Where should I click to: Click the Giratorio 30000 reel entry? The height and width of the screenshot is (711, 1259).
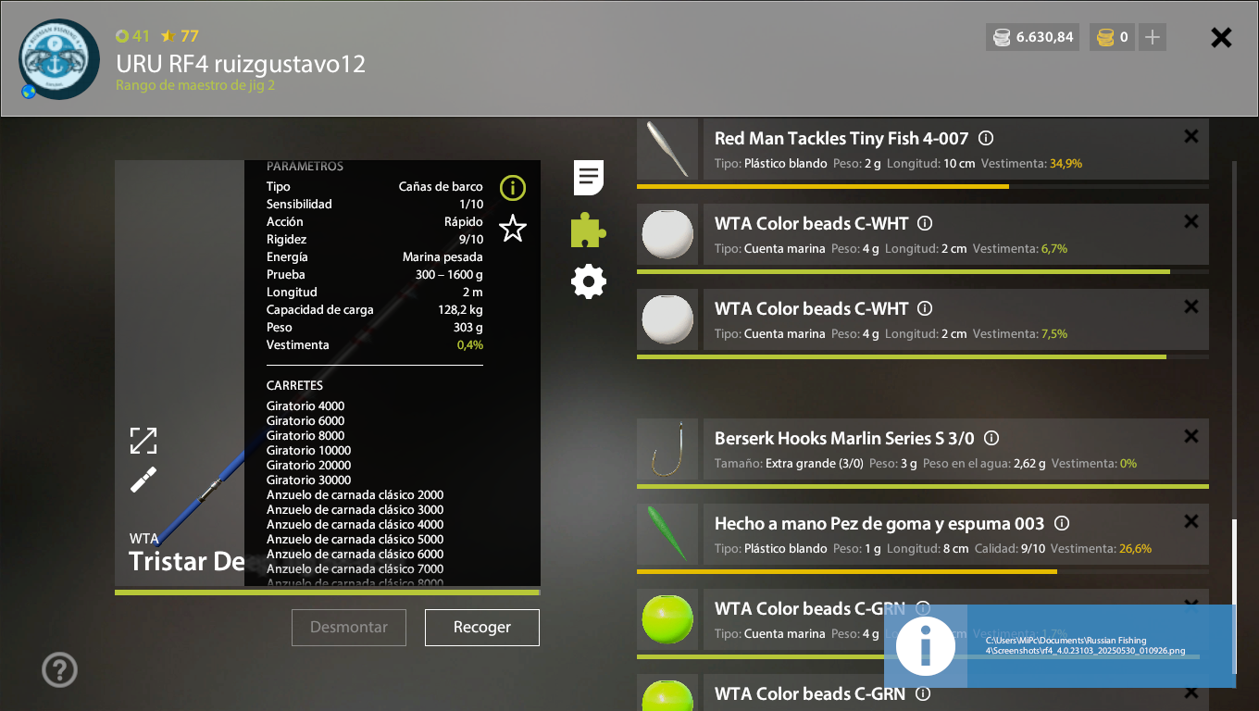point(309,480)
